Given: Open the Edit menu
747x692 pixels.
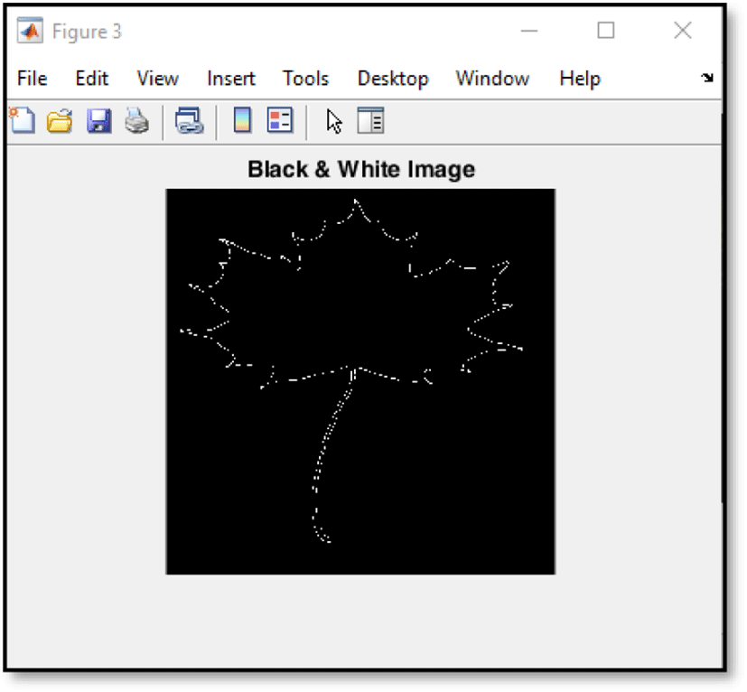Looking at the screenshot, I should pyautogui.click(x=92, y=79).
